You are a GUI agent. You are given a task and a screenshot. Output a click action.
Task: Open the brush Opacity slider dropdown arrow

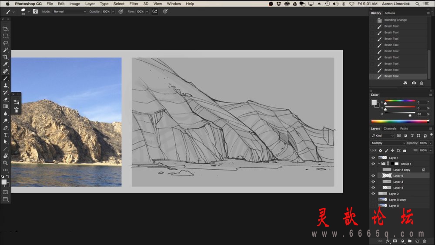coord(113,11)
